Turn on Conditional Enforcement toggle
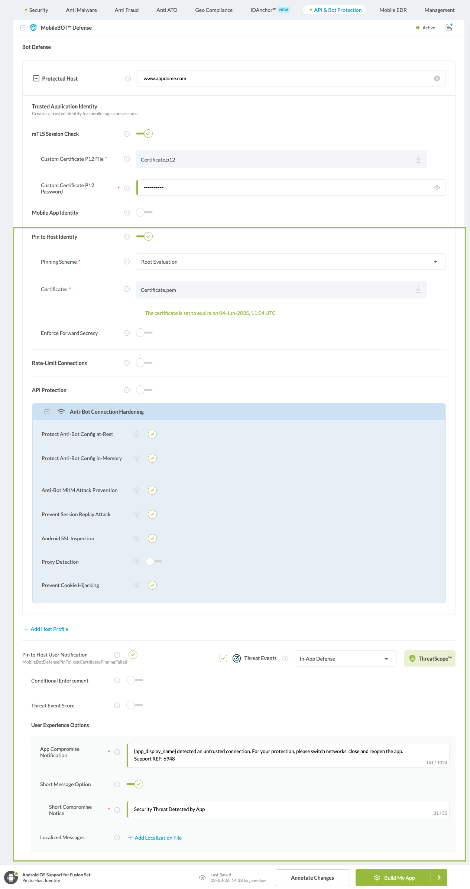This screenshot has width=470, height=889. click(135, 680)
